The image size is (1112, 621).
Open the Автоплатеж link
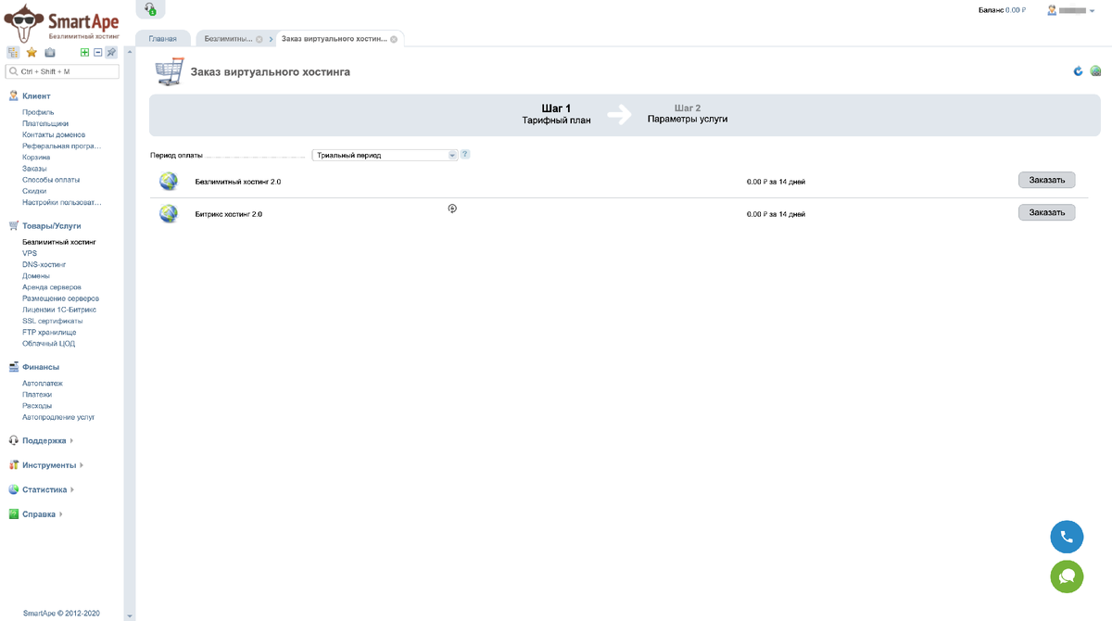tap(43, 383)
